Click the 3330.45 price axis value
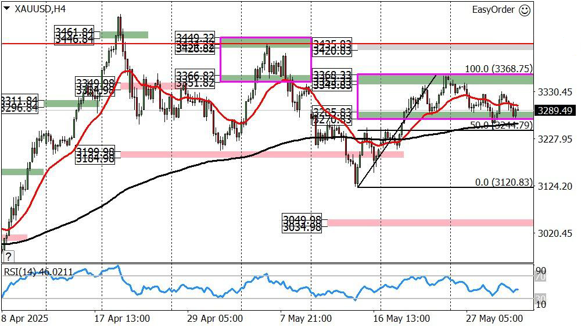581x327 pixels. pyautogui.click(x=555, y=92)
